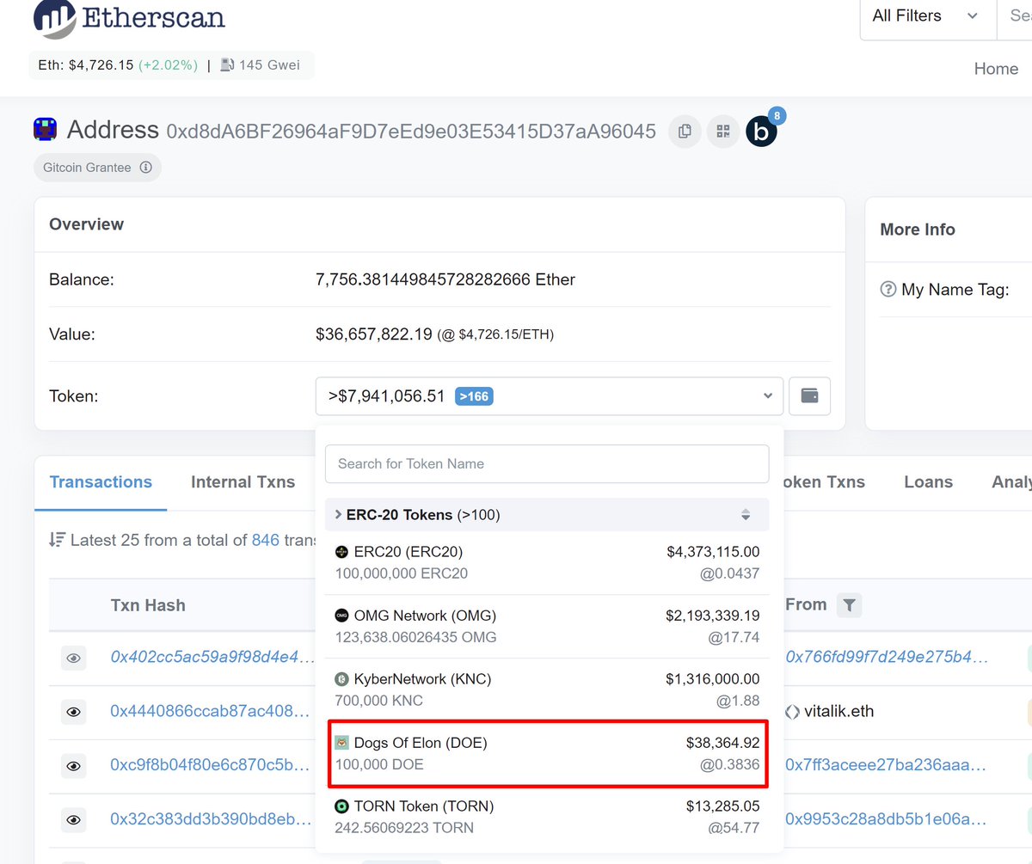This screenshot has height=864, width=1032.
Task: Click the vitalik.eth sender name
Action: pos(838,712)
